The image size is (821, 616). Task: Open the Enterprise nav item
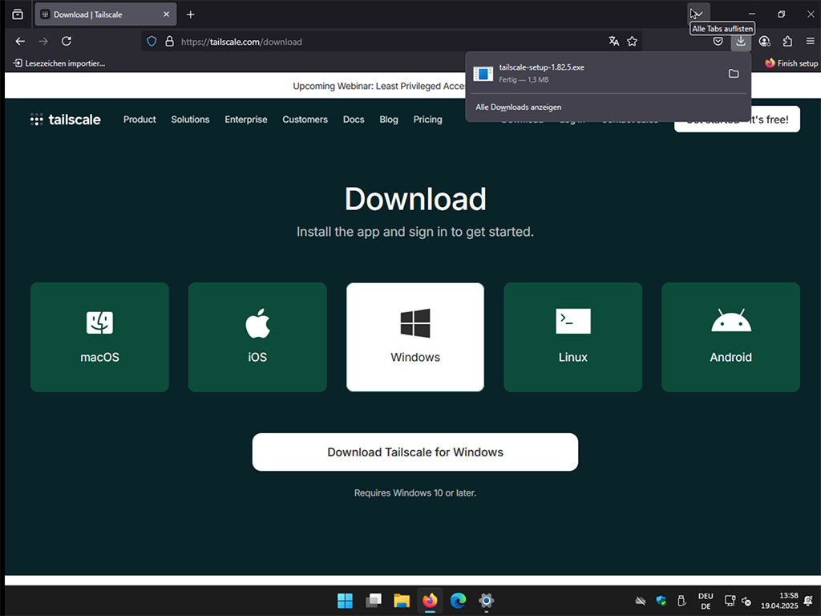[x=246, y=120]
